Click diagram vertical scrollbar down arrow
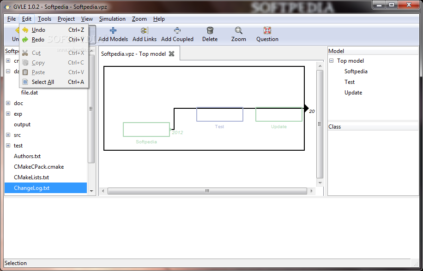The image size is (423, 271). [320, 183]
